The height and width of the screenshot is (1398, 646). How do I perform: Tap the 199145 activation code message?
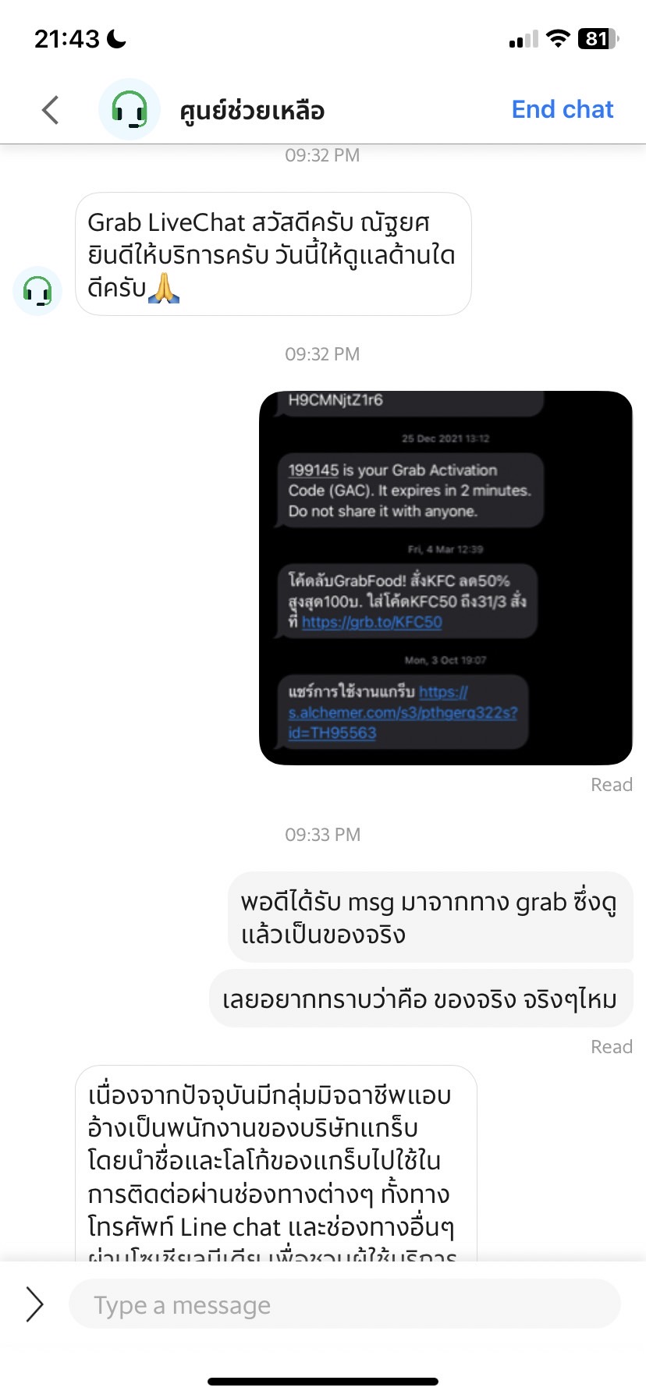point(409,491)
